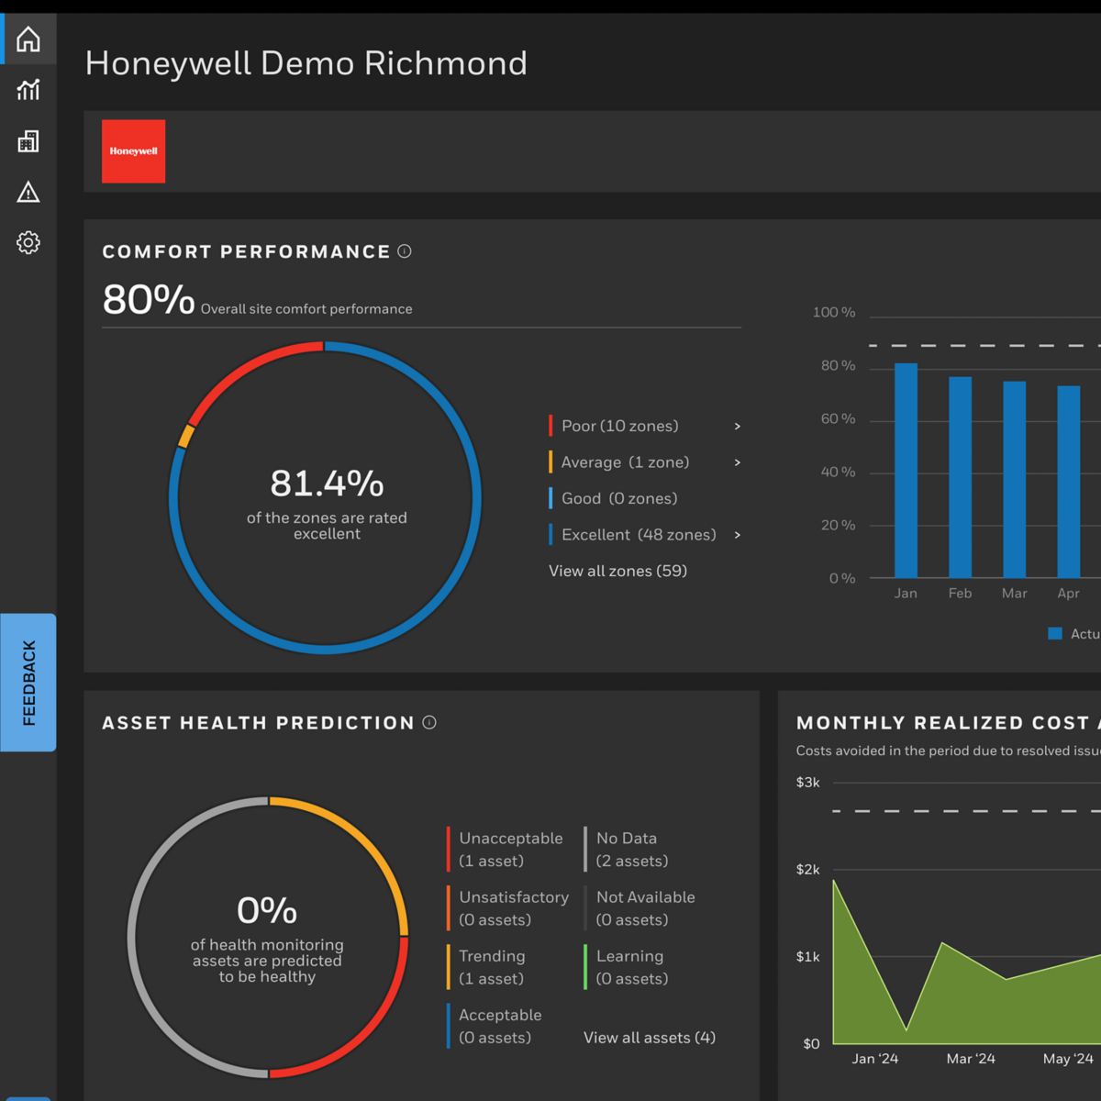Click the Mar bar in comfort chart
Viewport: 1101px width, 1101px height.
1014,480
